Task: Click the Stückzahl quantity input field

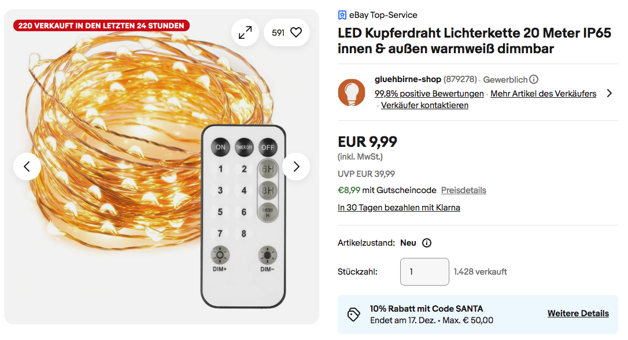Action: (424, 272)
